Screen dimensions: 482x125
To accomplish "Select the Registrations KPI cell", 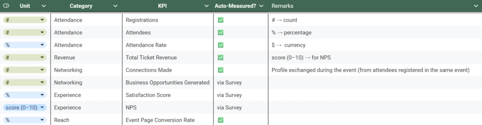I will coord(168,20).
